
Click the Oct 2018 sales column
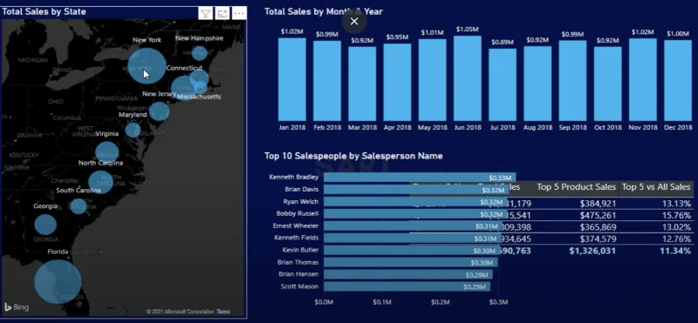[x=607, y=84]
